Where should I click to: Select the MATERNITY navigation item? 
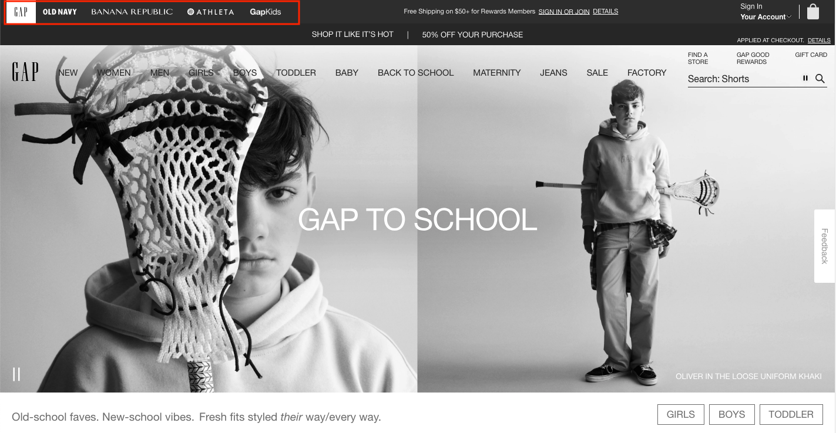point(496,72)
